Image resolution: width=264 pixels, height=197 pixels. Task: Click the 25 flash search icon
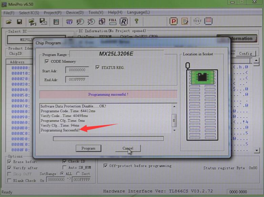click(x=91, y=22)
